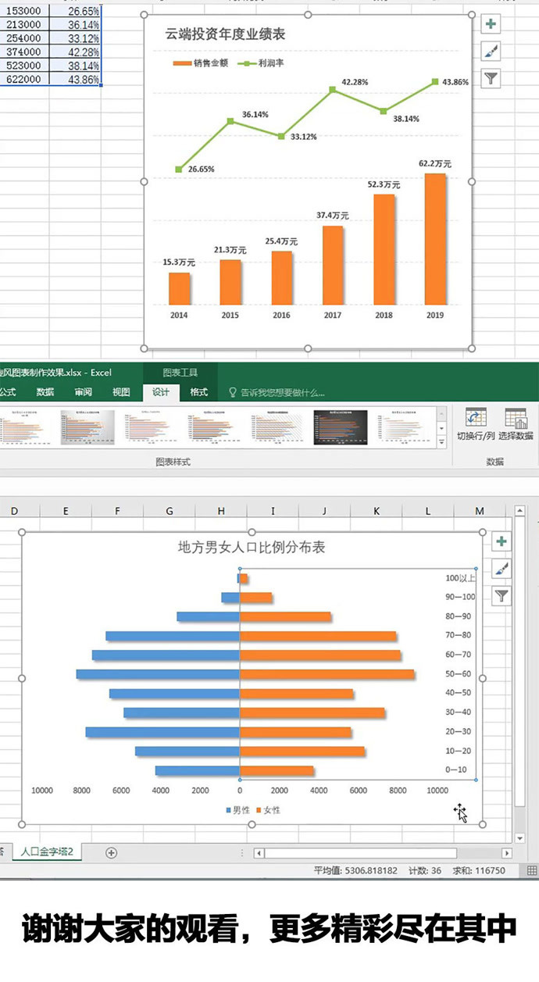Click Chart Filters funnel beside population chart
Image resolution: width=539 pixels, height=982 pixels.
point(502,596)
